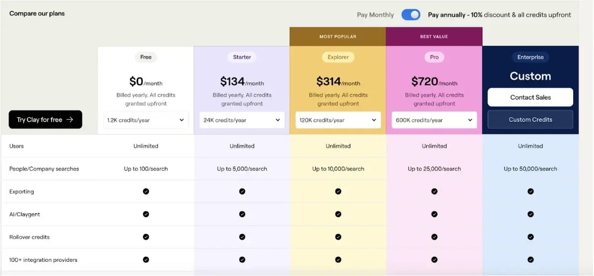Click the Exporting checkmark under Explorer plan
Image resolution: width=594 pixels, height=276 pixels.
[338, 191]
